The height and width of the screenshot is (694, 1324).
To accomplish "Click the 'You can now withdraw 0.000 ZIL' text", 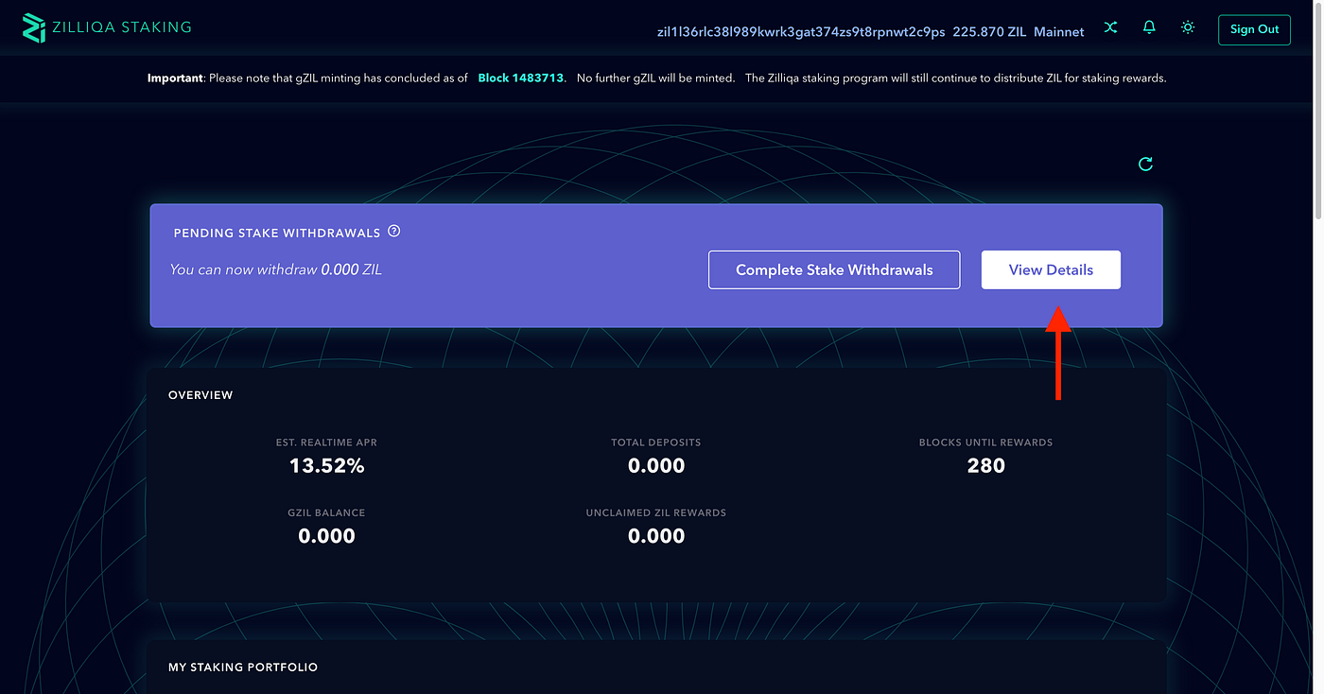I will [x=275, y=269].
